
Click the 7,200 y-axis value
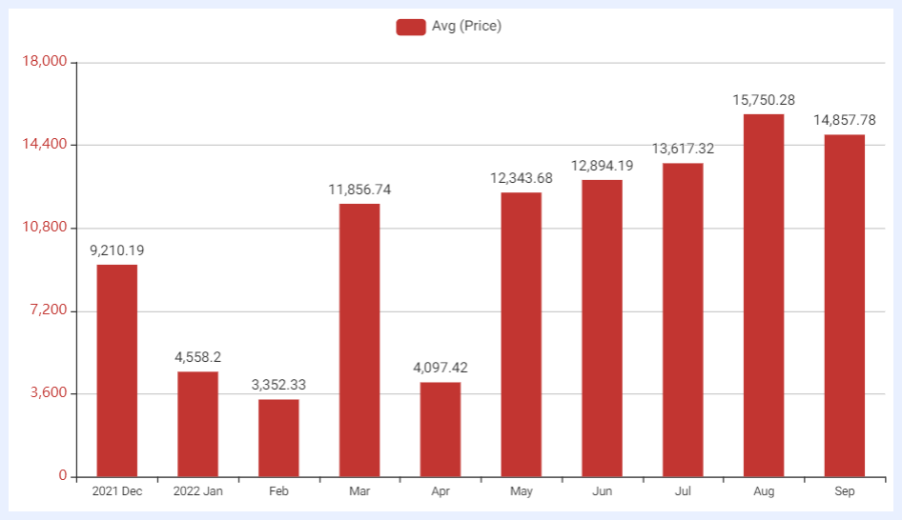49,310
